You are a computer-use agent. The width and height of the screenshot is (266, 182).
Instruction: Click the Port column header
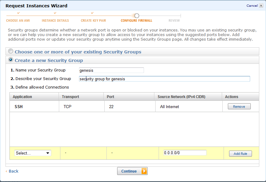[129, 96]
